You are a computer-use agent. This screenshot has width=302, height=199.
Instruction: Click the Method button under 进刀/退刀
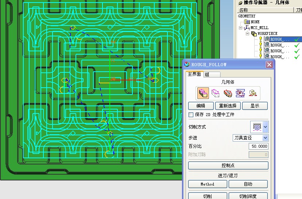click(x=208, y=184)
